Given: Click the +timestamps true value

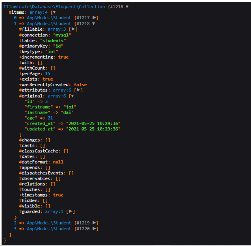Looking at the screenshot, I should coord(58,195).
